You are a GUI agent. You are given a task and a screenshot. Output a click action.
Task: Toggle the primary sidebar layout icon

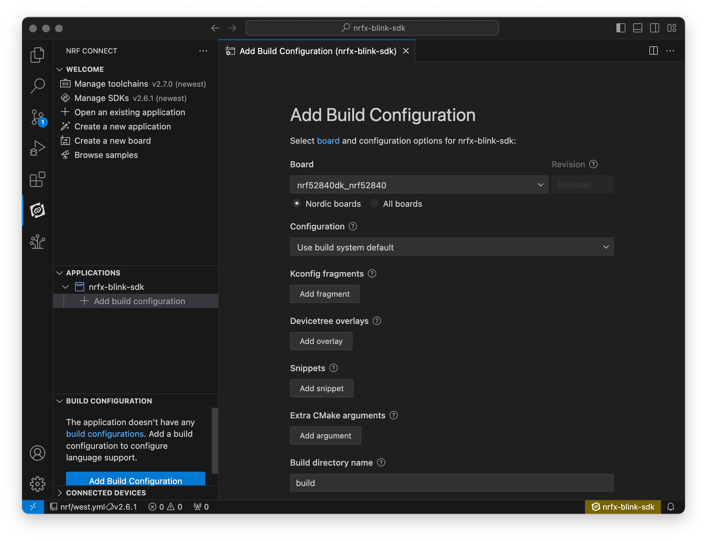(621, 28)
